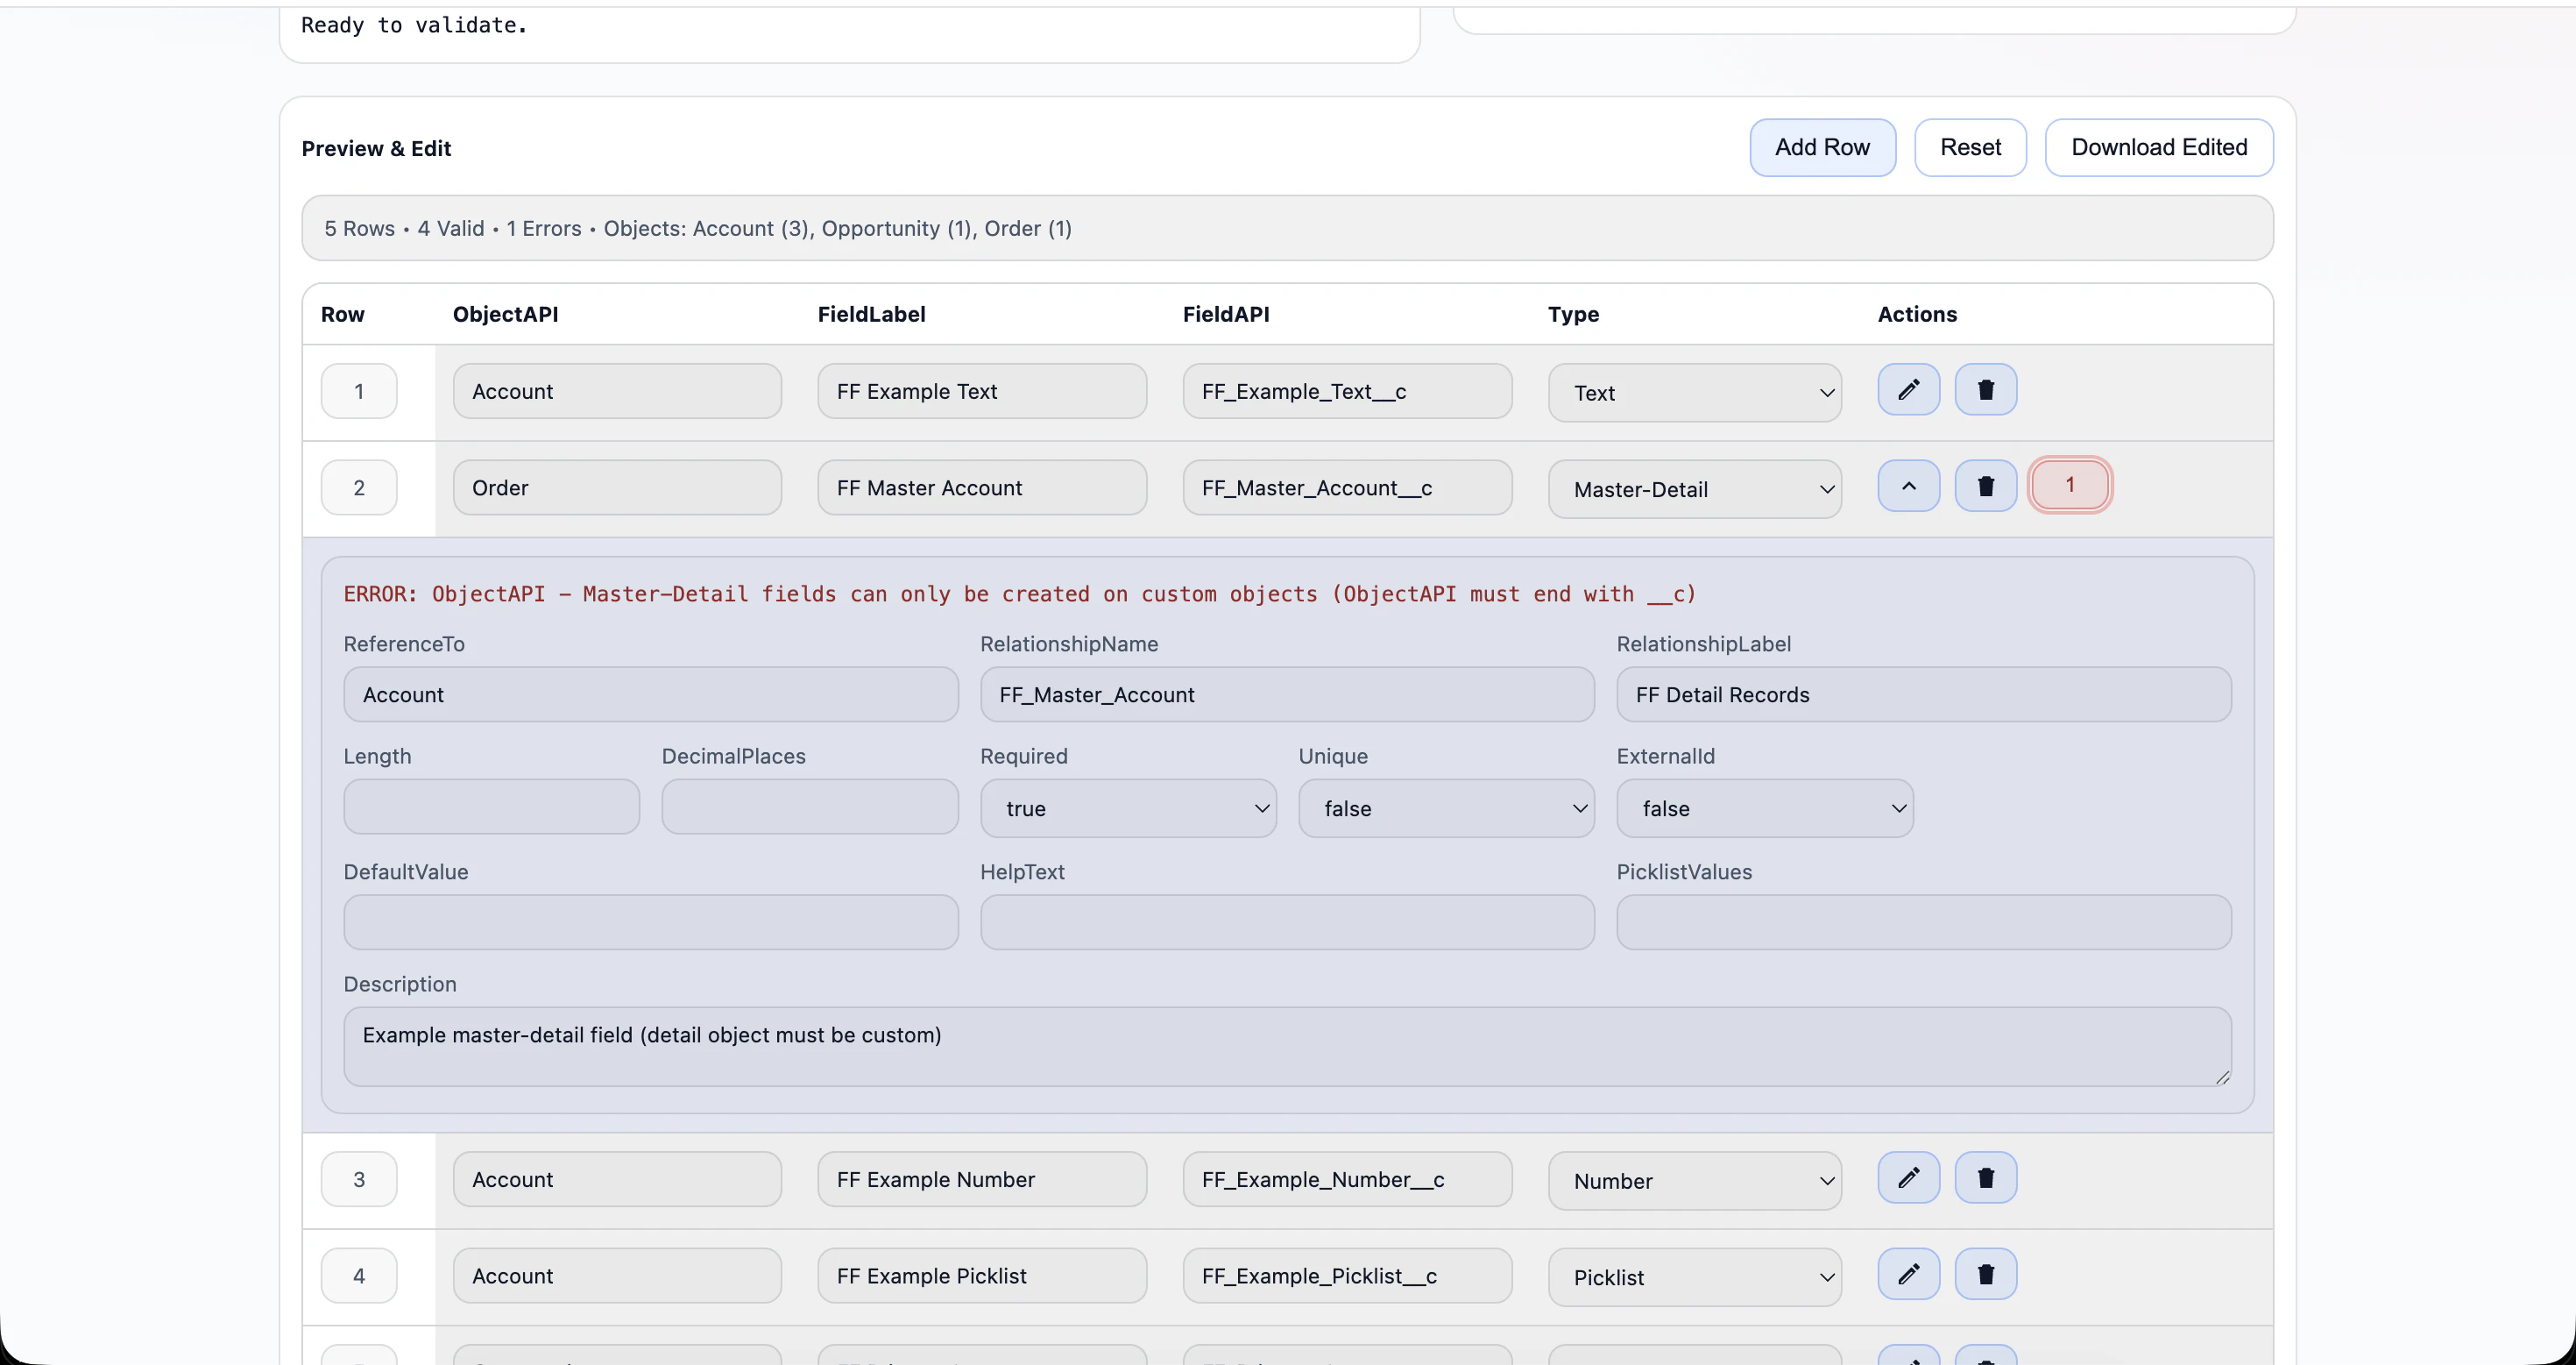Click the FF_Master_Account__c FieldAPI input
Image resolution: width=2576 pixels, height=1365 pixels.
(x=1347, y=487)
